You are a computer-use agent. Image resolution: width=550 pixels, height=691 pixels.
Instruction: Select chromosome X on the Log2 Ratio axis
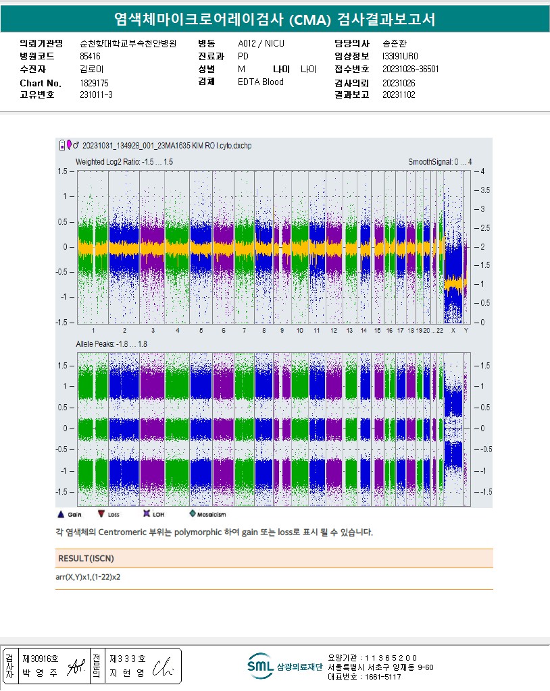coord(453,331)
